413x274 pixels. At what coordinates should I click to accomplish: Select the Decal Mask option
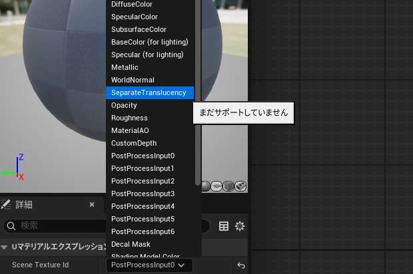point(131,244)
